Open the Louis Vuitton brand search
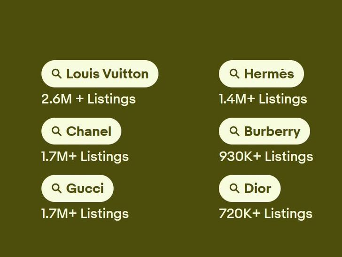 pyautogui.click(x=107, y=74)
